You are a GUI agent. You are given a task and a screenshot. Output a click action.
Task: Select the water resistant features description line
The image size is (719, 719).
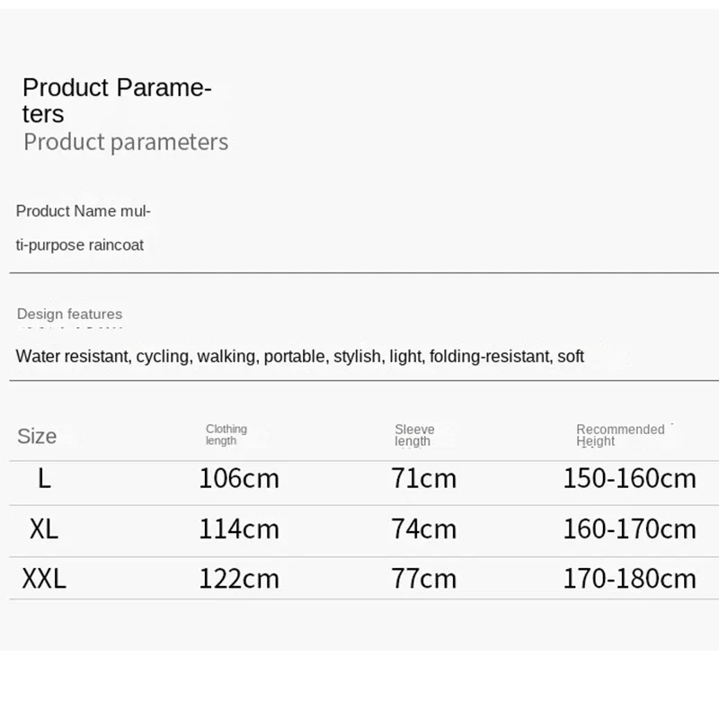click(300, 356)
